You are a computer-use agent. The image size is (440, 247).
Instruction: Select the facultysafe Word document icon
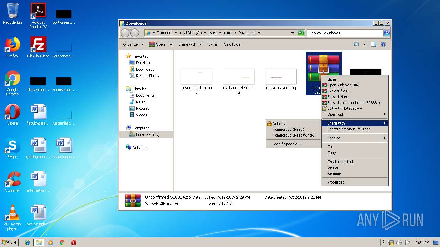[x=38, y=115]
